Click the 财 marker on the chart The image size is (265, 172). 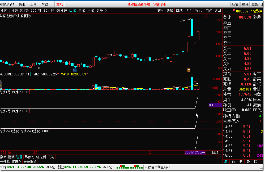[75, 70]
